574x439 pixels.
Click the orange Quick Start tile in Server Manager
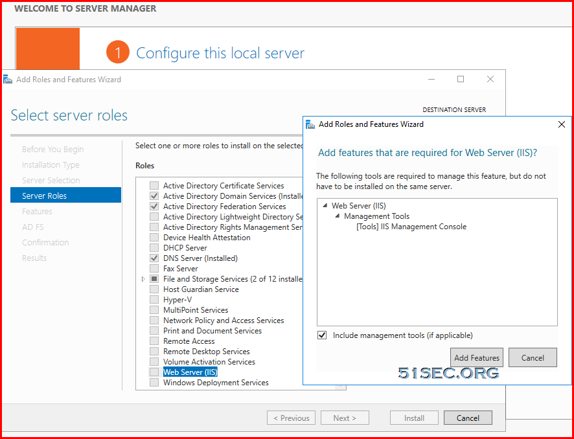coord(47,49)
